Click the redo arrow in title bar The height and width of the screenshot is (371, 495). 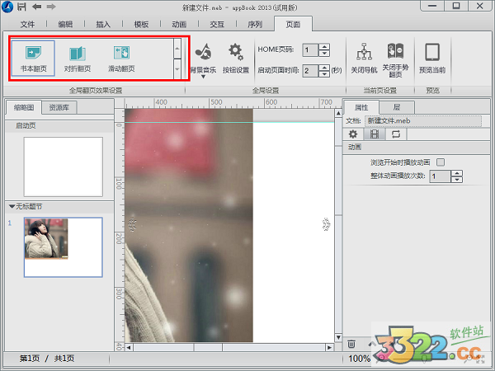pos(51,7)
